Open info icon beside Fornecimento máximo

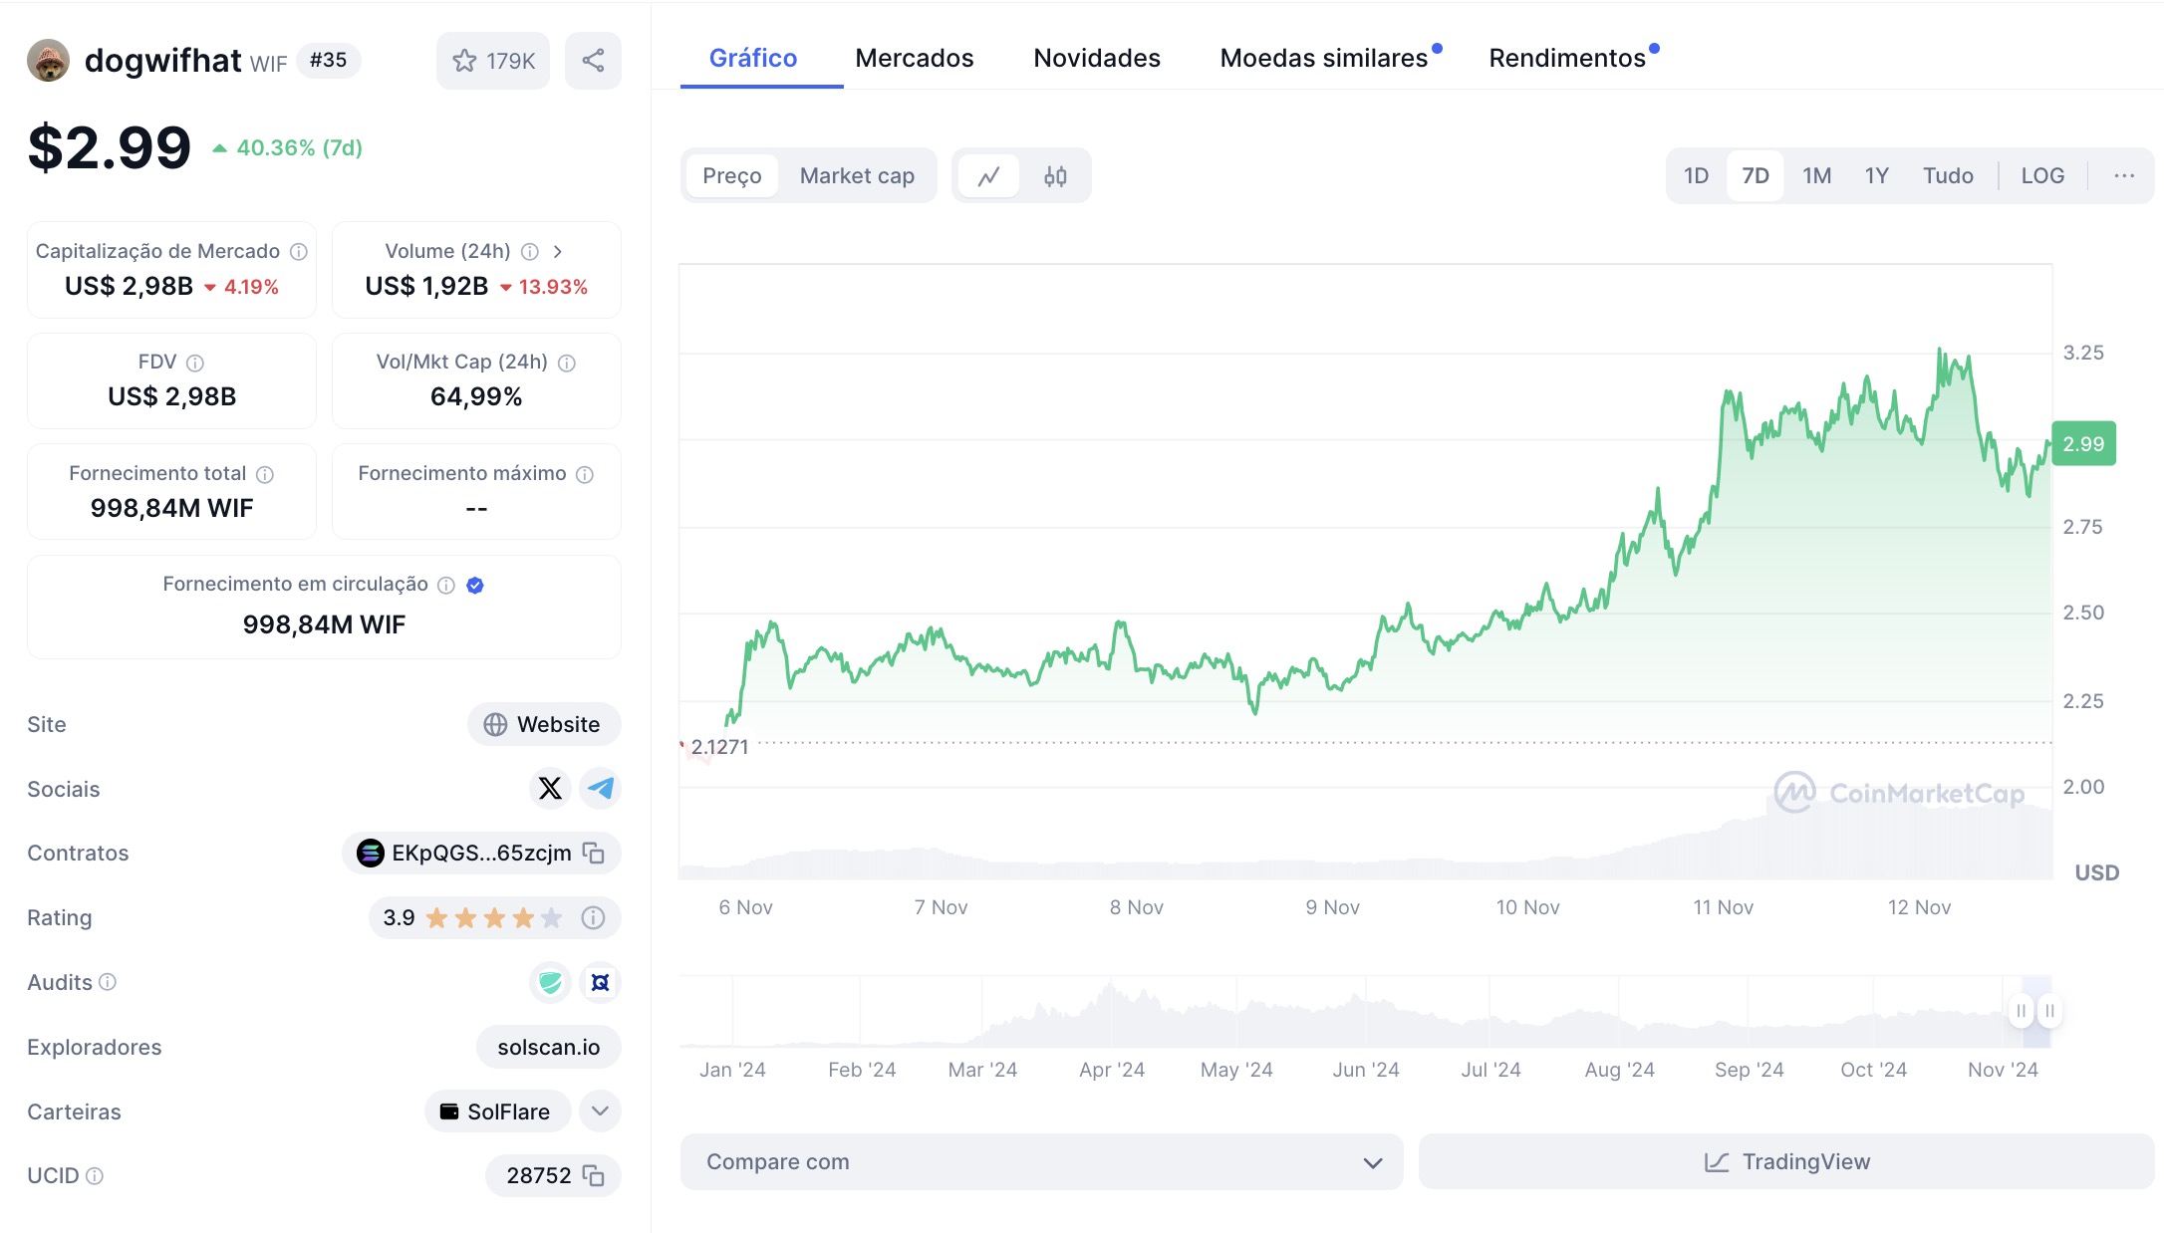point(585,474)
